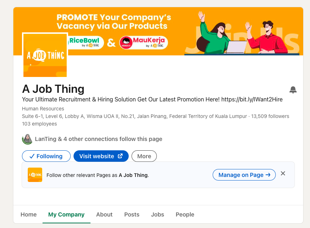This screenshot has height=228, width=310.
Task: View the People tab
Action: click(185, 214)
